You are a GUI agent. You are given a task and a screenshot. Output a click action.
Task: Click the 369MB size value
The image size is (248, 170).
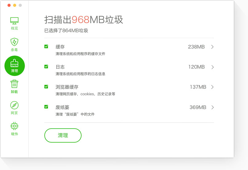click(x=198, y=107)
